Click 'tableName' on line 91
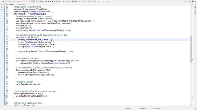Screen dimensions: 197x110 click(x=49, y=75)
